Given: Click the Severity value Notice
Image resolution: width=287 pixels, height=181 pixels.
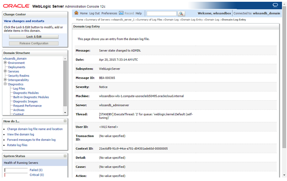Looking at the screenshot, I should [103, 87].
